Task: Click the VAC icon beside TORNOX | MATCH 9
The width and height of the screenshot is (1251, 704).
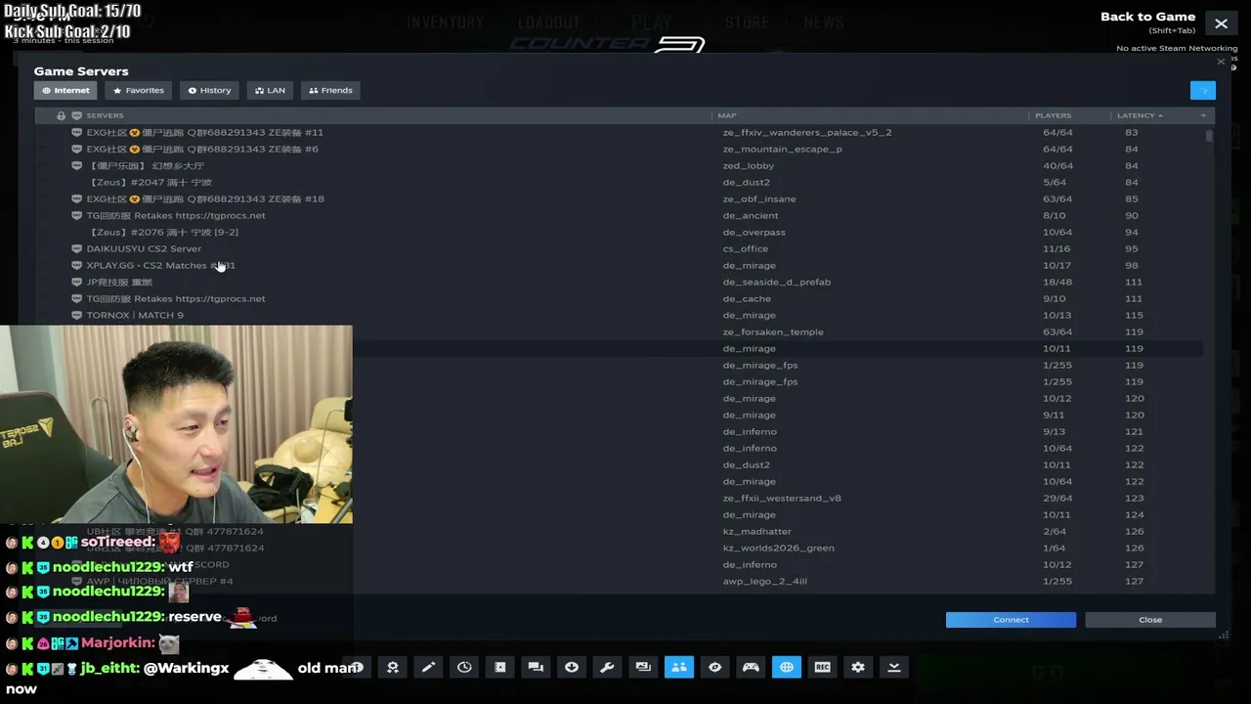Action: pyautogui.click(x=76, y=315)
